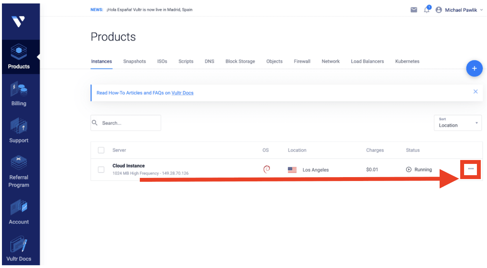The image size is (487, 268).
Task: Click the Running status play icon
Action: coord(409,169)
